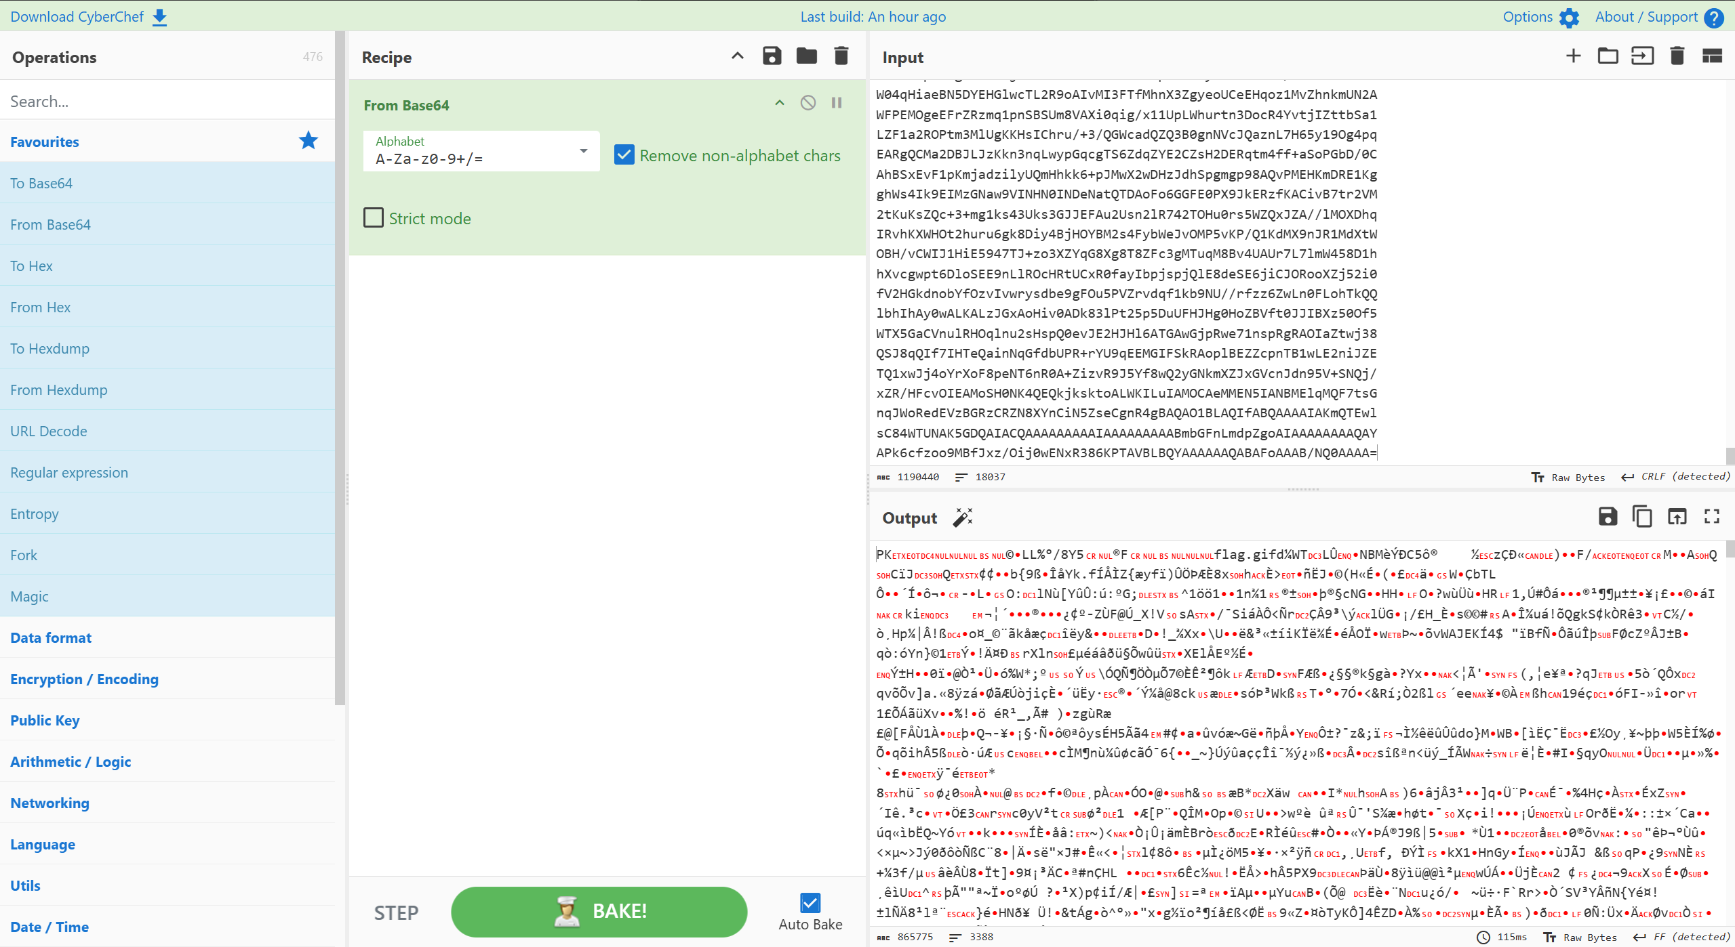Load a recipe using folder icon
This screenshot has width=1735, height=947.
coord(806,56)
